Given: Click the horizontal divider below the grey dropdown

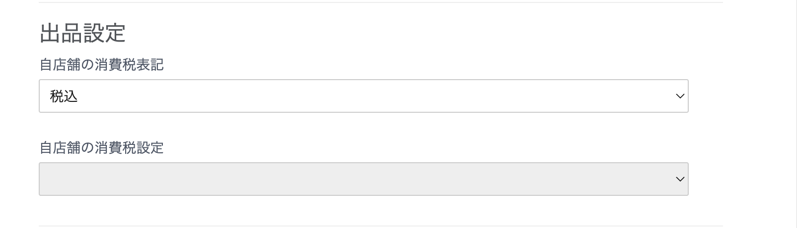Looking at the screenshot, I should coord(380,226).
